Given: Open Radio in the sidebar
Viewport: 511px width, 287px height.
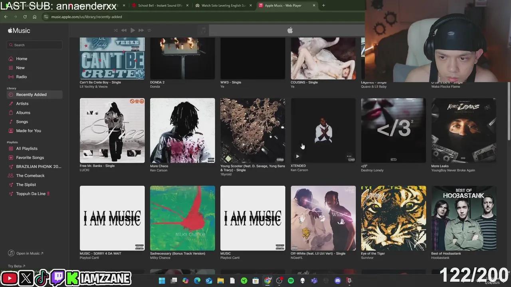Looking at the screenshot, I should (22, 77).
